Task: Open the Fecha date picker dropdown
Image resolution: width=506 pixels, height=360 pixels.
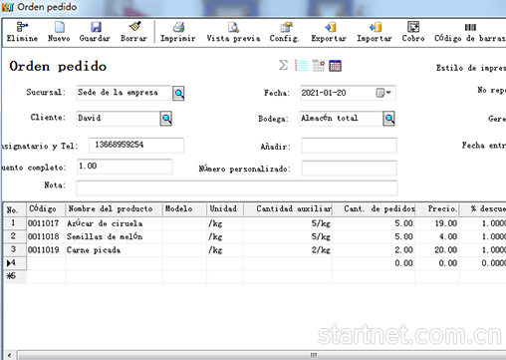Action: click(x=383, y=93)
